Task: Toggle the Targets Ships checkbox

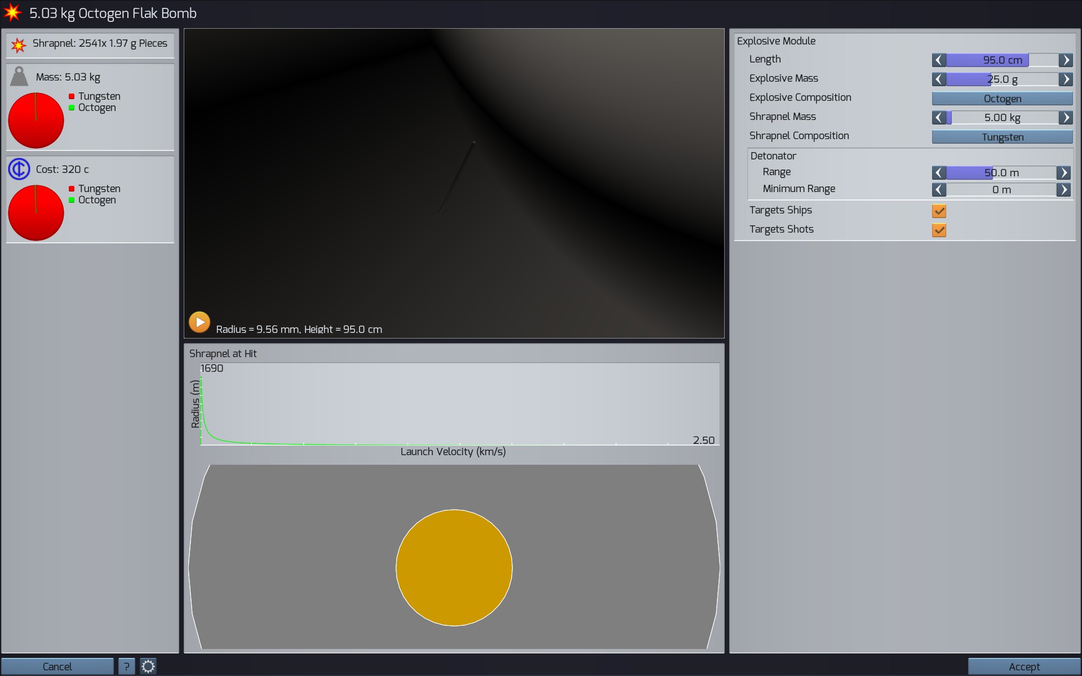Action: 939,211
